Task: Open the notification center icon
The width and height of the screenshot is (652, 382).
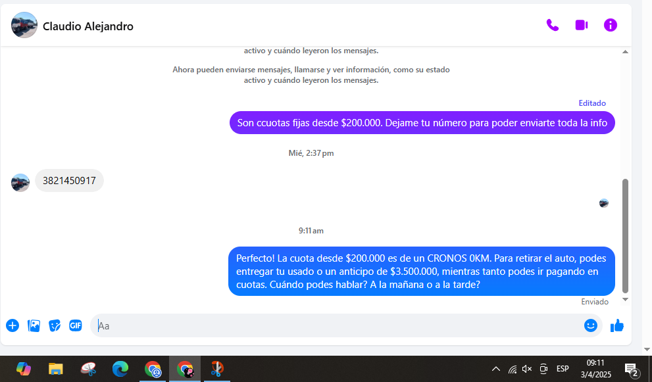Action: [631, 369]
